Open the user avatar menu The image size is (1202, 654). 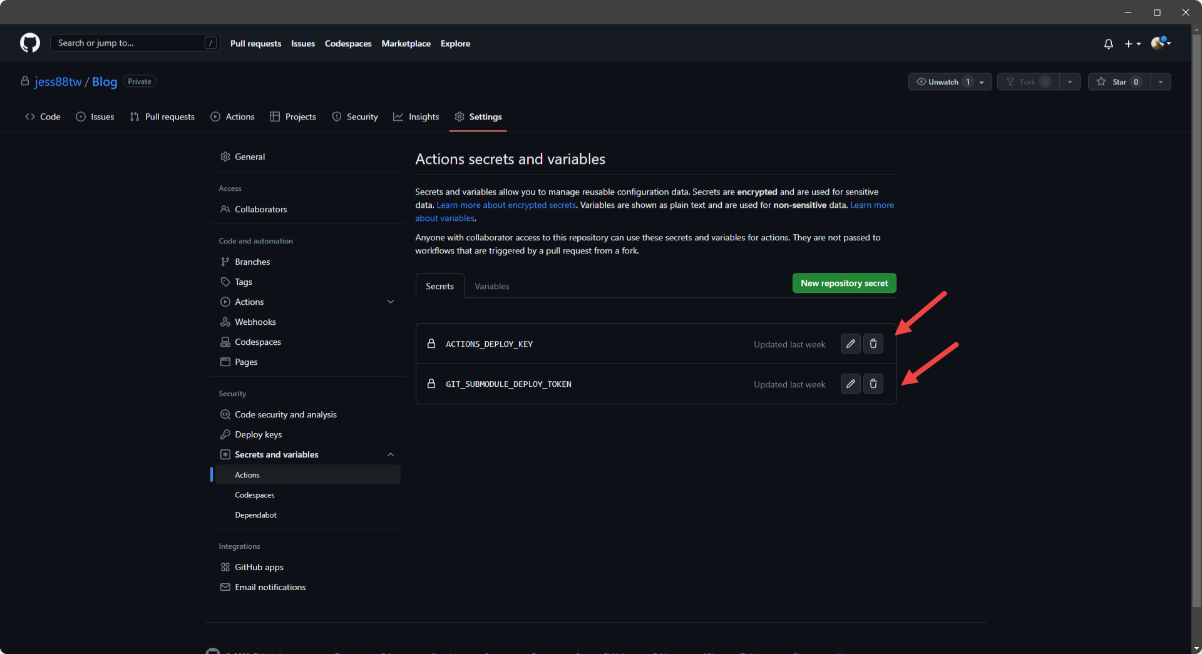pyautogui.click(x=1161, y=43)
